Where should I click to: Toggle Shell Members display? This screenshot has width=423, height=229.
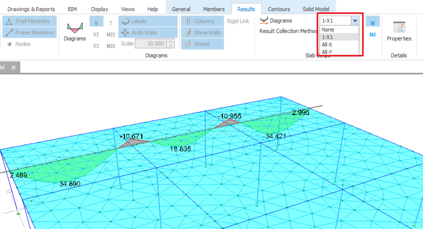[x=29, y=21]
